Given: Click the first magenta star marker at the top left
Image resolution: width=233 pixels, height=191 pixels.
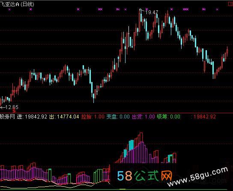Looking at the screenshot, I should pos(9,9).
